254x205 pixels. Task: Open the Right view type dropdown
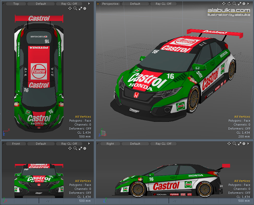point(110,144)
